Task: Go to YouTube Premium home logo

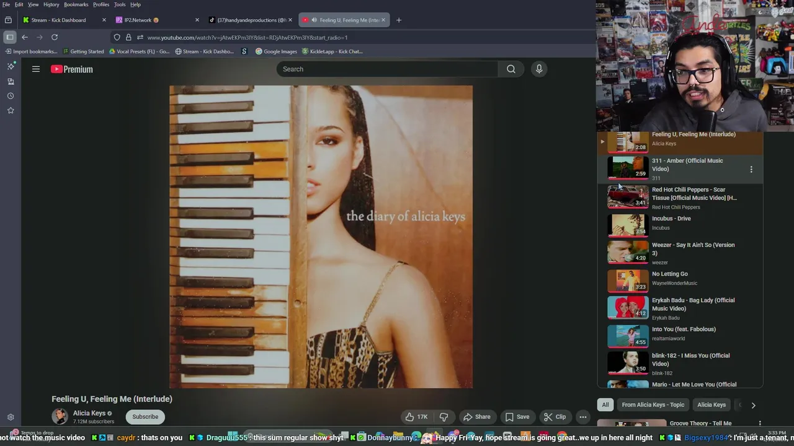Action: coord(72,69)
